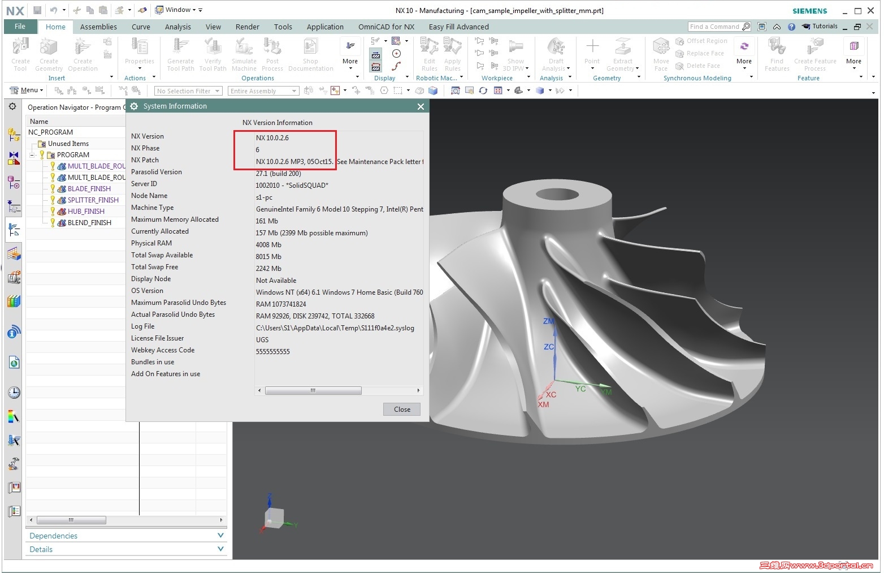
Task: Select the SPLITTER_FINISH operation
Action: [93, 200]
